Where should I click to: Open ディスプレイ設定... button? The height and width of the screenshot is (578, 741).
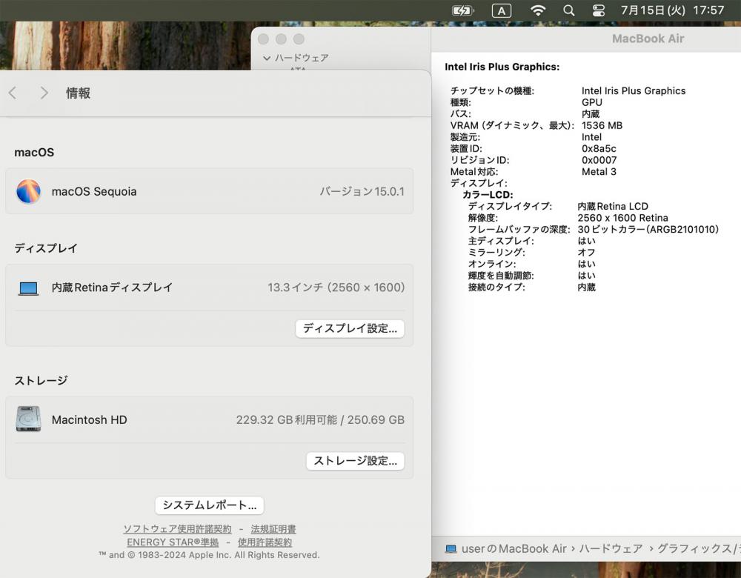[x=350, y=328]
